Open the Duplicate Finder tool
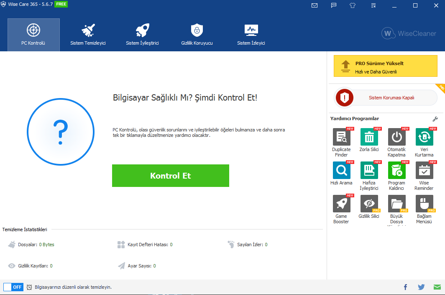 pyautogui.click(x=341, y=143)
